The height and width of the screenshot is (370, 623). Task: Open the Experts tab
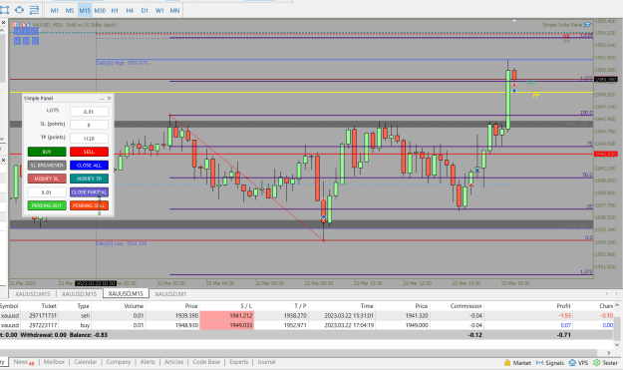coord(238,362)
